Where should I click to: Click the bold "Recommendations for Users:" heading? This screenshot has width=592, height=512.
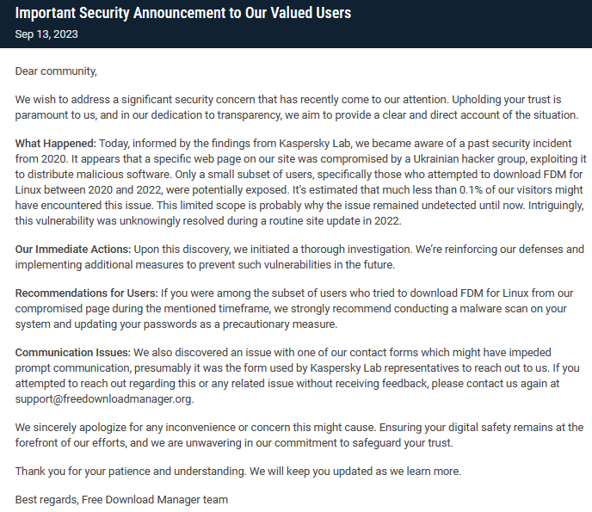pos(84,293)
